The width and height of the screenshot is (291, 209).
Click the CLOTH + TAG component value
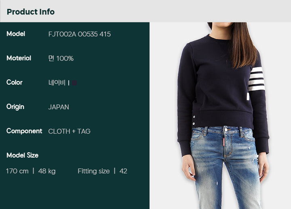click(x=69, y=132)
